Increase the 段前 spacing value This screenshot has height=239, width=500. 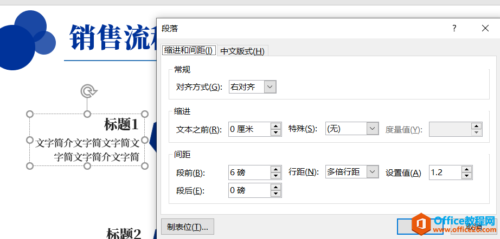coord(276,169)
